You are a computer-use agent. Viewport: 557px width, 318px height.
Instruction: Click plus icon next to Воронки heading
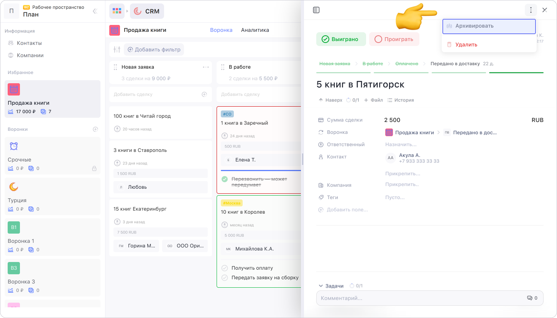click(95, 129)
